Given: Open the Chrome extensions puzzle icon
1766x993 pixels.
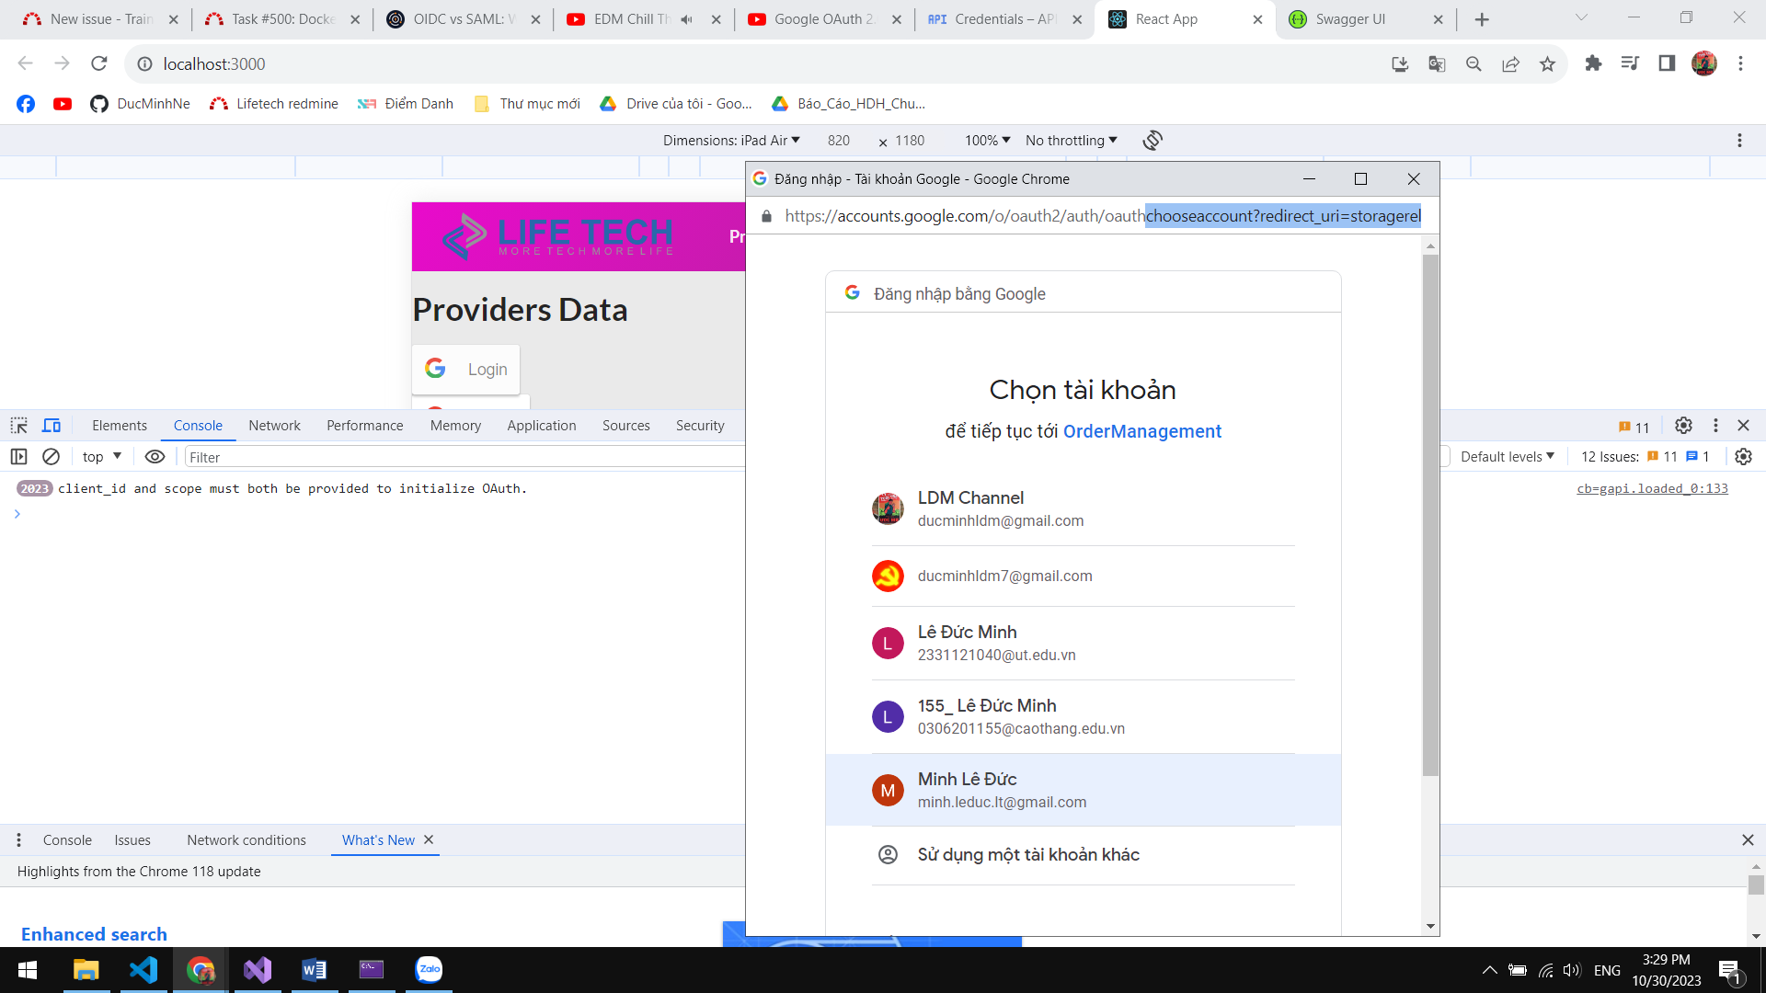Looking at the screenshot, I should pyautogui.click(x=1593, y=63).
